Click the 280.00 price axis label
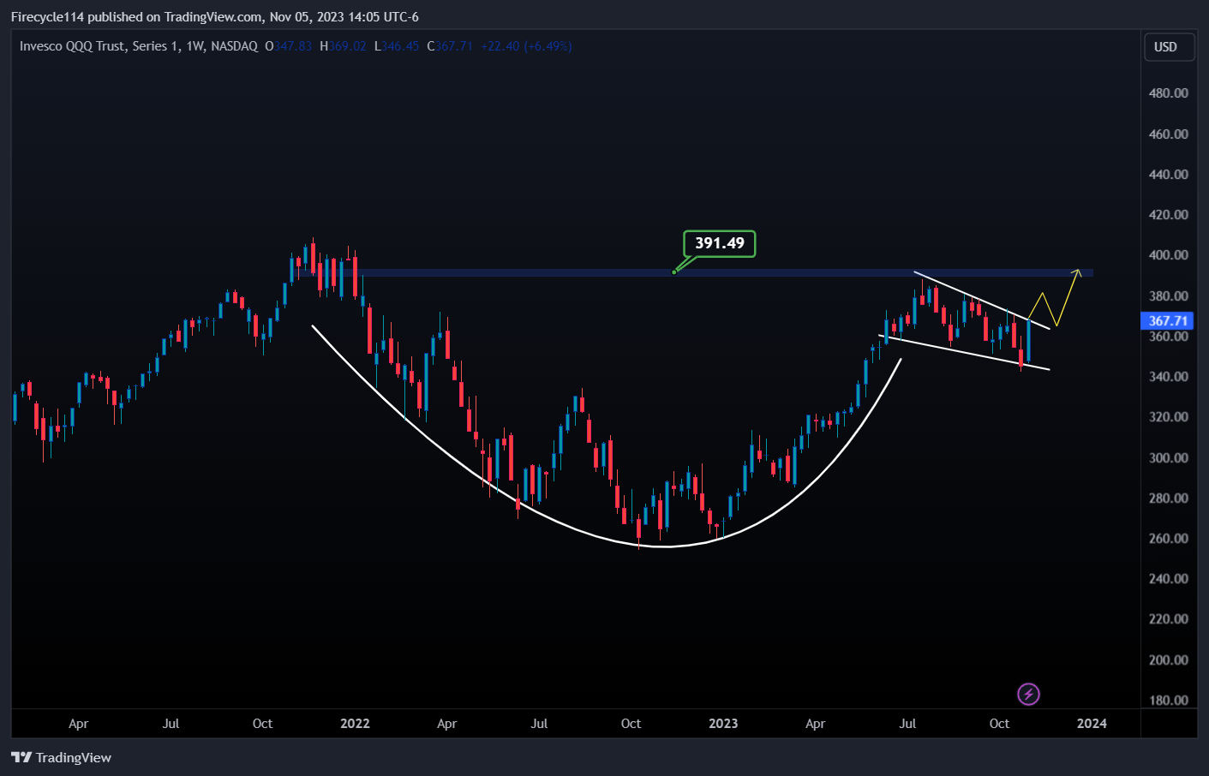 (1168, 498)
